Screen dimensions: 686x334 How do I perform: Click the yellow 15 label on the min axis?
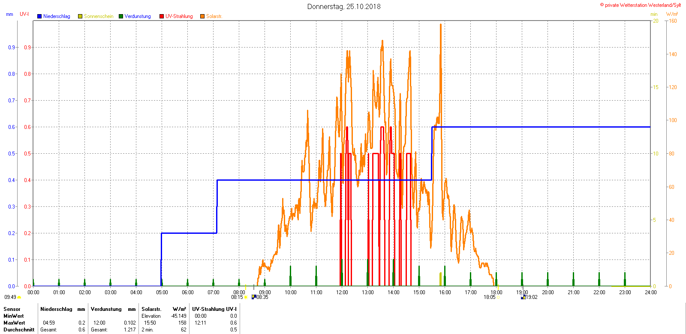(656, 87)
